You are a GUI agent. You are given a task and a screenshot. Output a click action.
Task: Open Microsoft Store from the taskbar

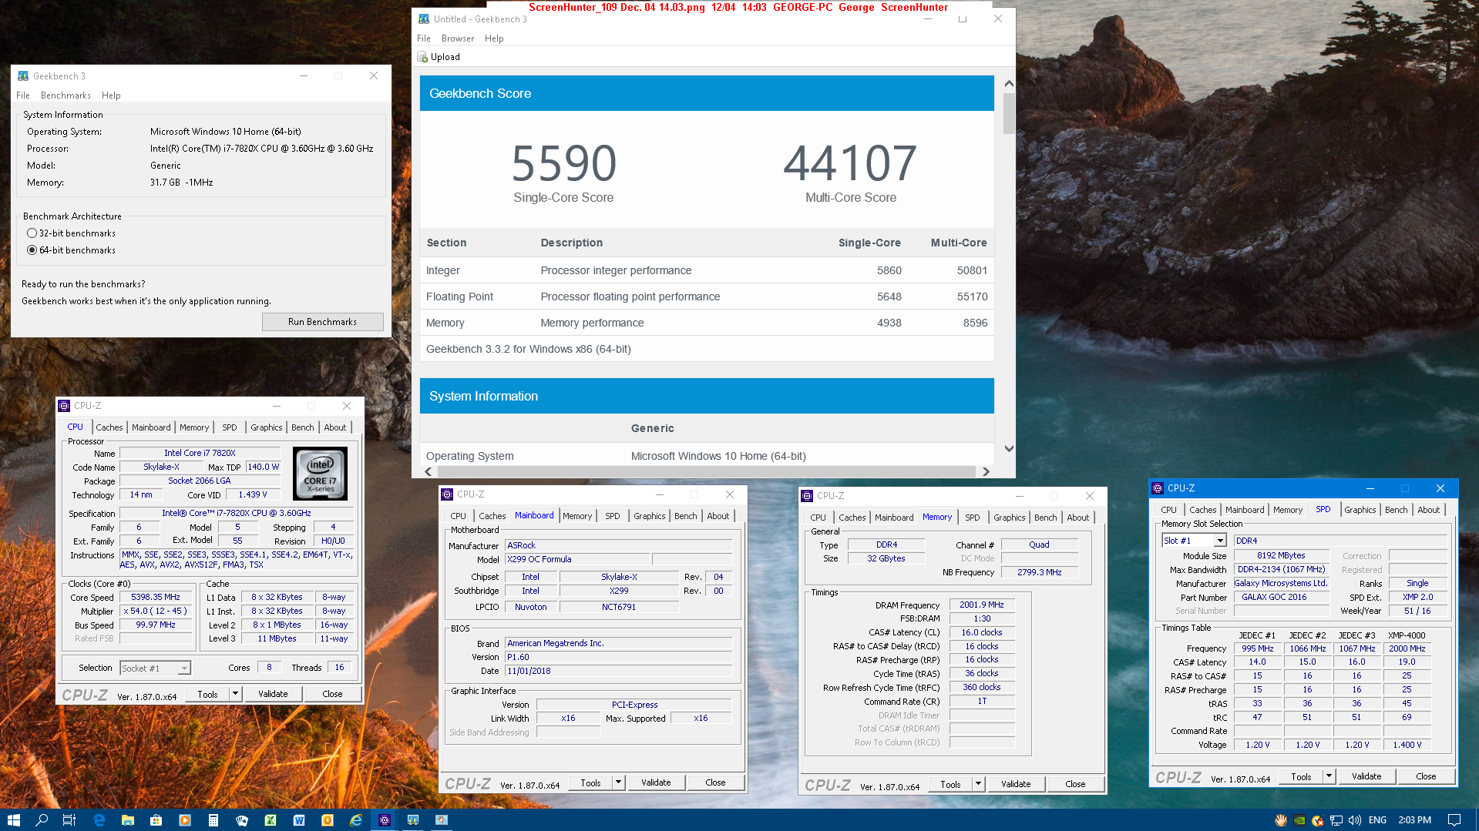pyautogui.click(x=156, y=820)
